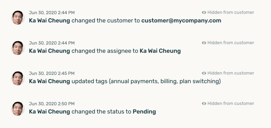
Task: Click 'Hidden from customer' label on first entry
Action: pos(231,12)
